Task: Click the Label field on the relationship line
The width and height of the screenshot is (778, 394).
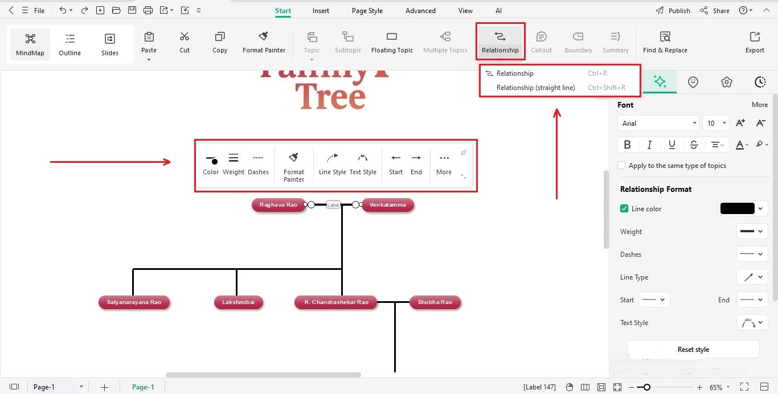Action: 333,204
